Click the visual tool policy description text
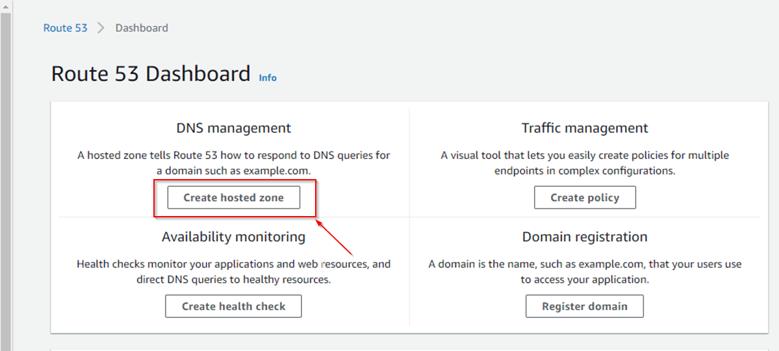The width and height of the screenshot is (779, 351). click(x=585, y=163)
